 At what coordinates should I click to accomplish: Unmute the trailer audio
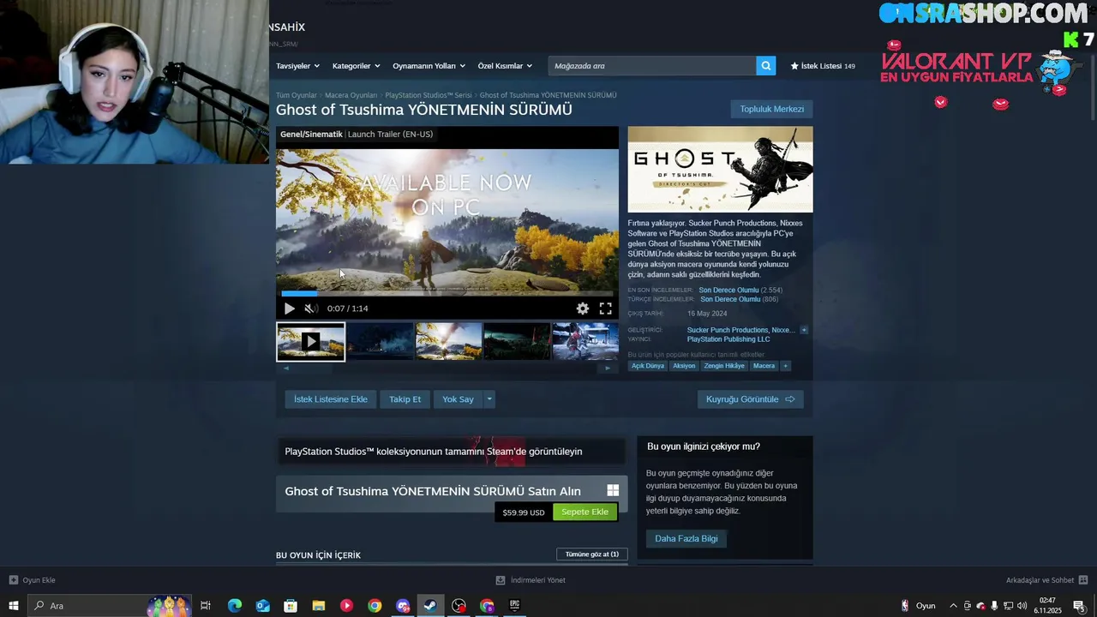tap(310, 308)
